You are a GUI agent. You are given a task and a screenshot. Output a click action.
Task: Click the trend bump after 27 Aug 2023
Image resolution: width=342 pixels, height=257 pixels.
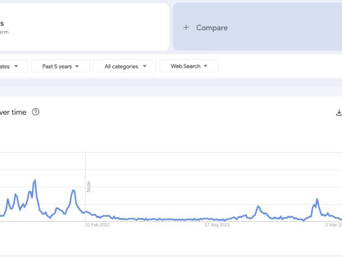(x=258, y=206)
